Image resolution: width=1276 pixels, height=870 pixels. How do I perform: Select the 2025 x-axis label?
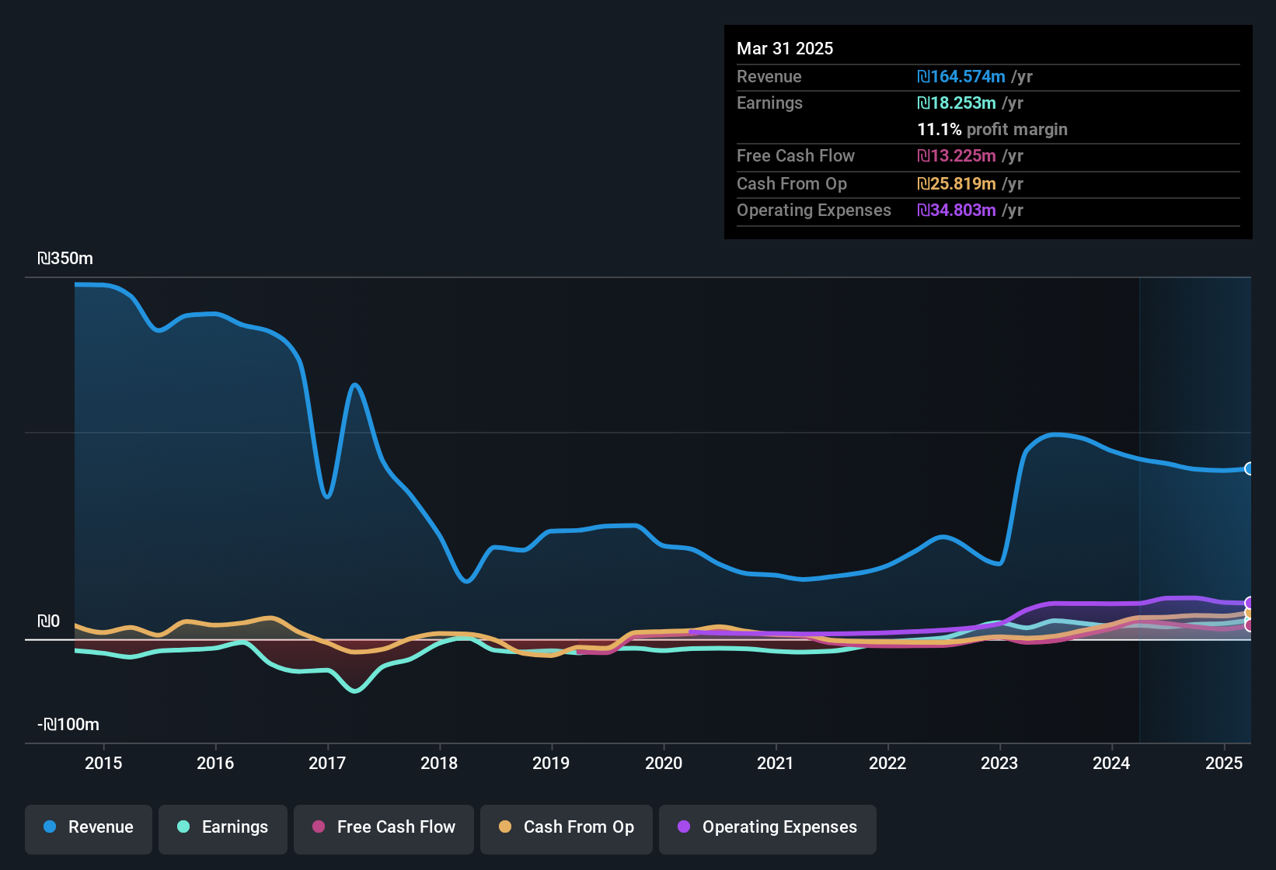[x=1223, y=763]
